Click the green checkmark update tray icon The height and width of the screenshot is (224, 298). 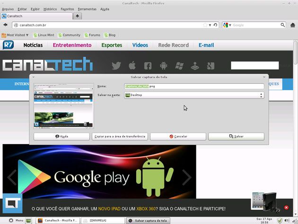(x=280, y=221)
